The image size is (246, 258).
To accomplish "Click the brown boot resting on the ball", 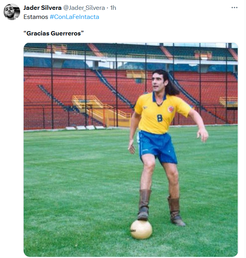I will click(144, 205).
